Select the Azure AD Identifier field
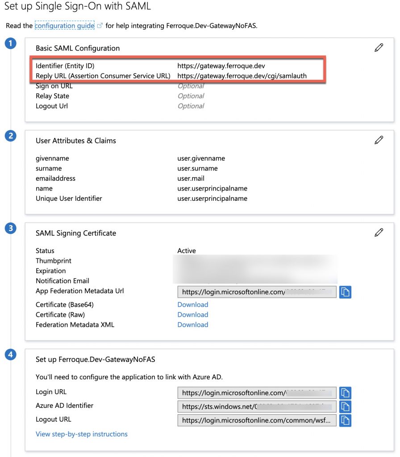Viewport: 400px width, 457px height. point(257,407)
